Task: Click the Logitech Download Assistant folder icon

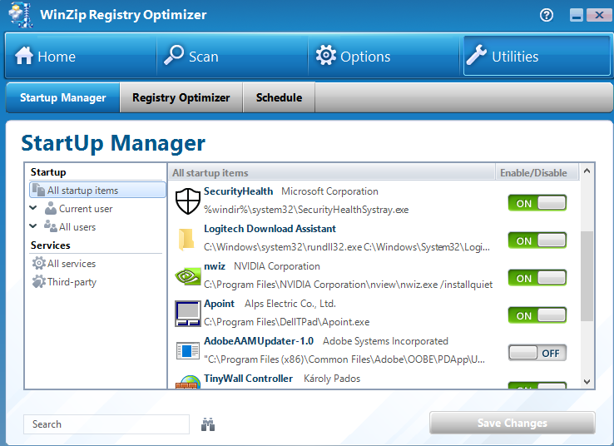Action: 186,239
